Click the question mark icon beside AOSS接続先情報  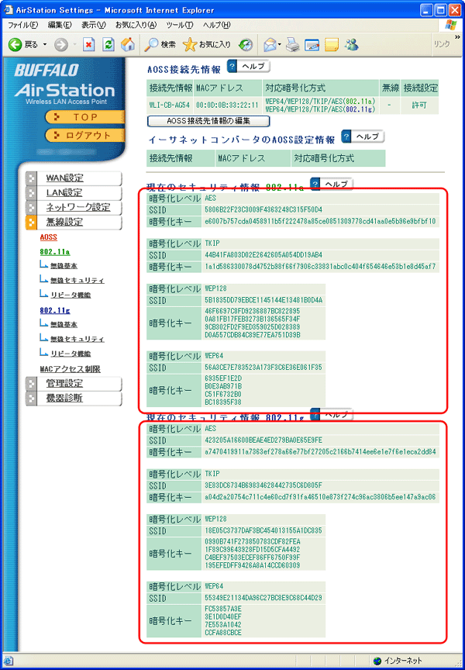[x=232, y=67]
